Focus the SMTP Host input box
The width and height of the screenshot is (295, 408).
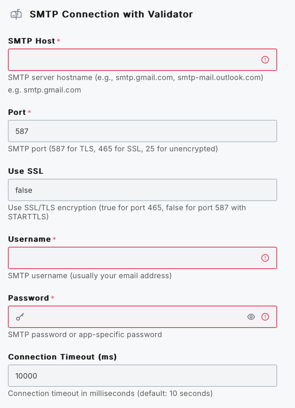coord(133,60)
